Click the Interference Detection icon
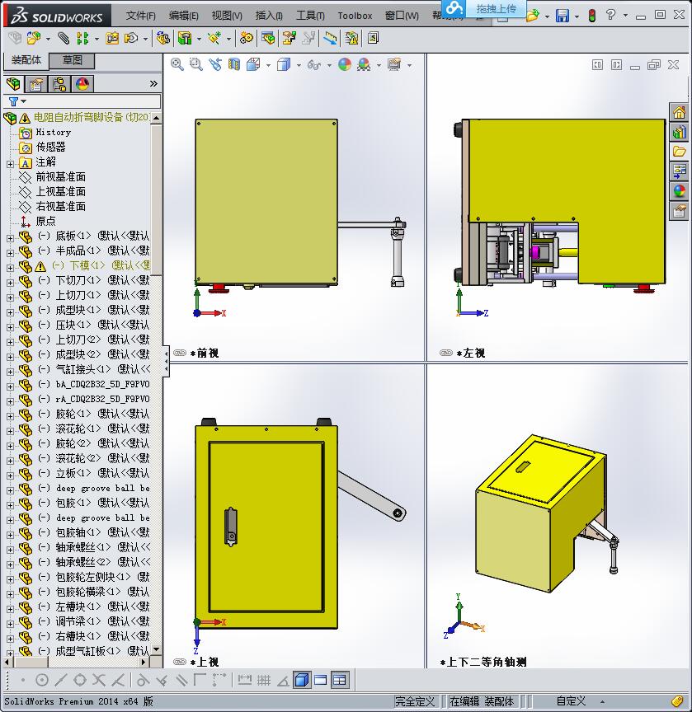This screenshot has width=692, height=712. [352, 38]
